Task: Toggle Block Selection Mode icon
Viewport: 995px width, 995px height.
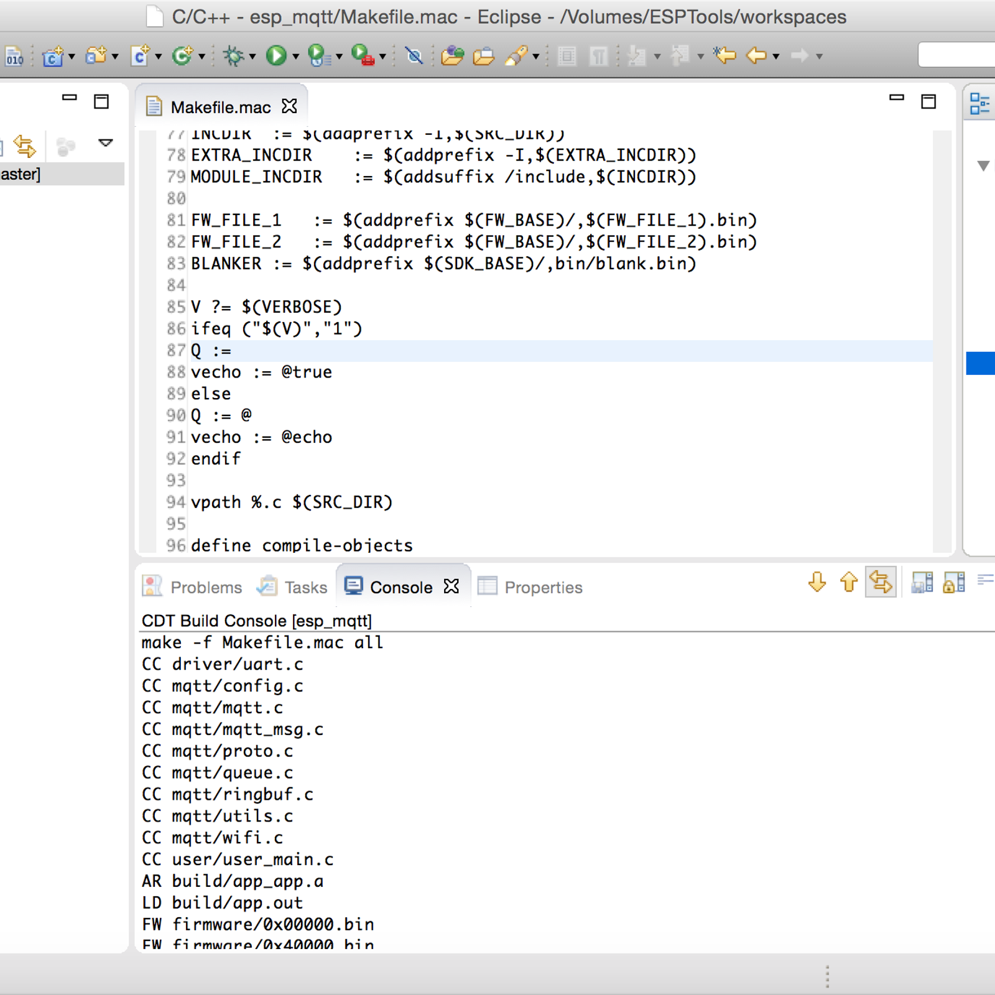Action: tap(567, 57)
